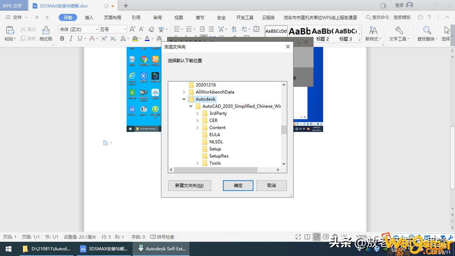Switch to the 页面布局 ribbon tab

[x=113, y=17]
